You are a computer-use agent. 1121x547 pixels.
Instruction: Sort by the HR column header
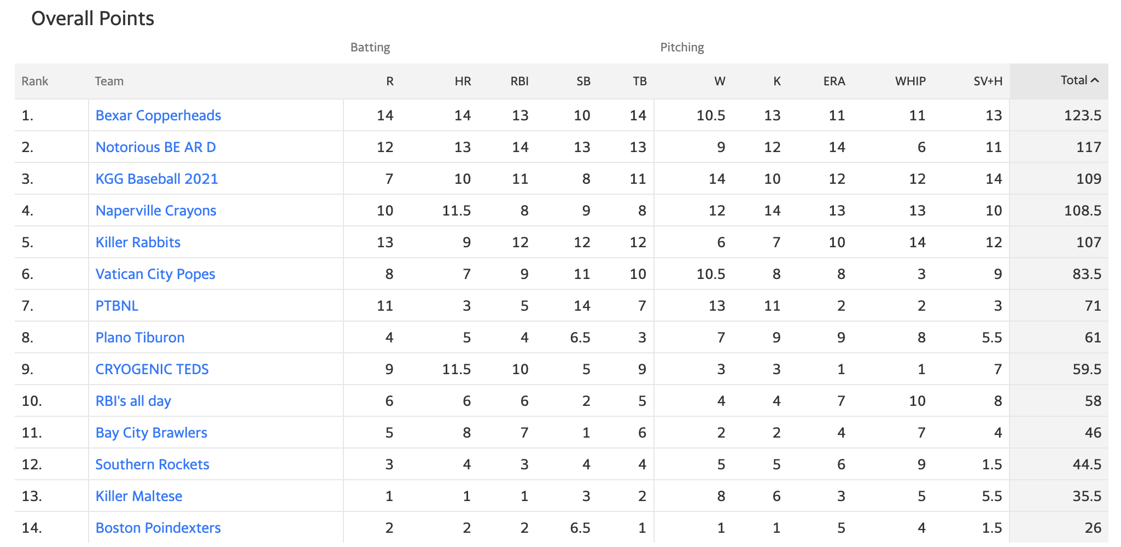[463, 82]
